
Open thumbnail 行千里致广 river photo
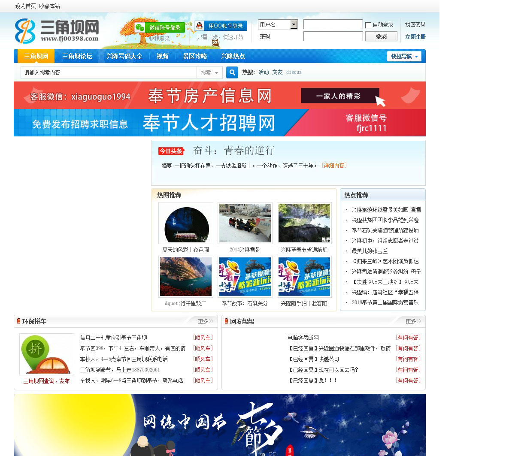[186, 277]
